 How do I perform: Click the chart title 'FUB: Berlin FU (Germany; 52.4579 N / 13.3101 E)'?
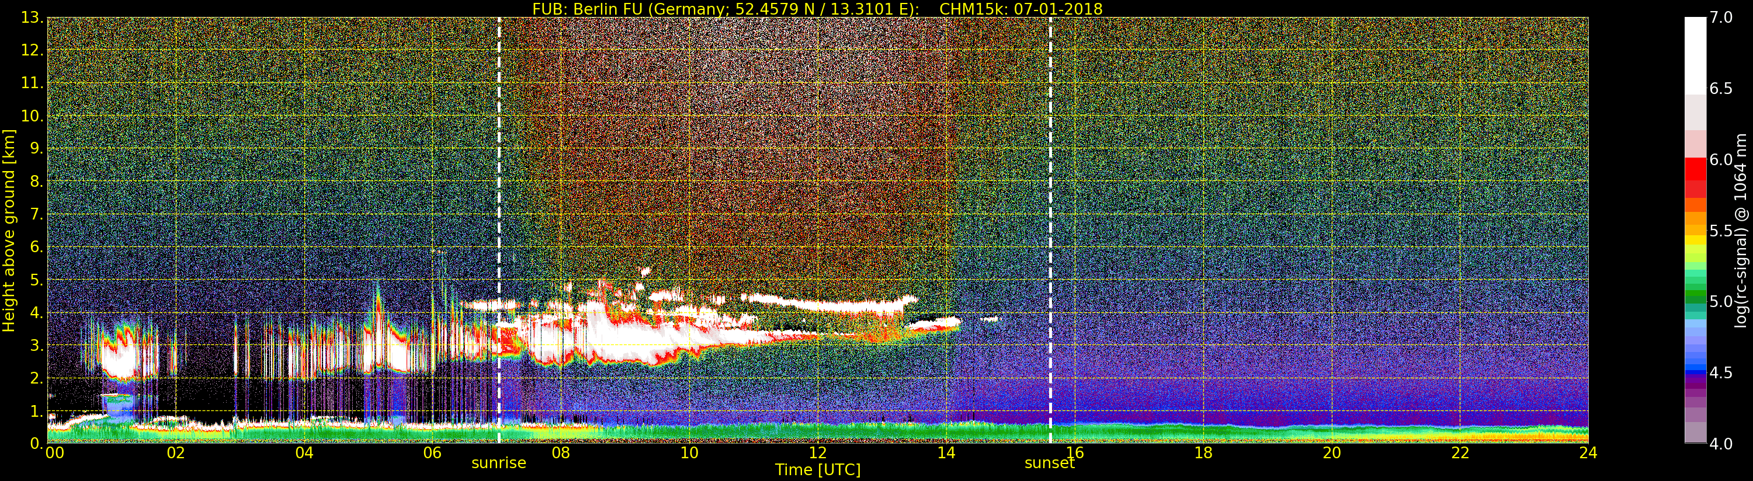click(x=726, y=9)
